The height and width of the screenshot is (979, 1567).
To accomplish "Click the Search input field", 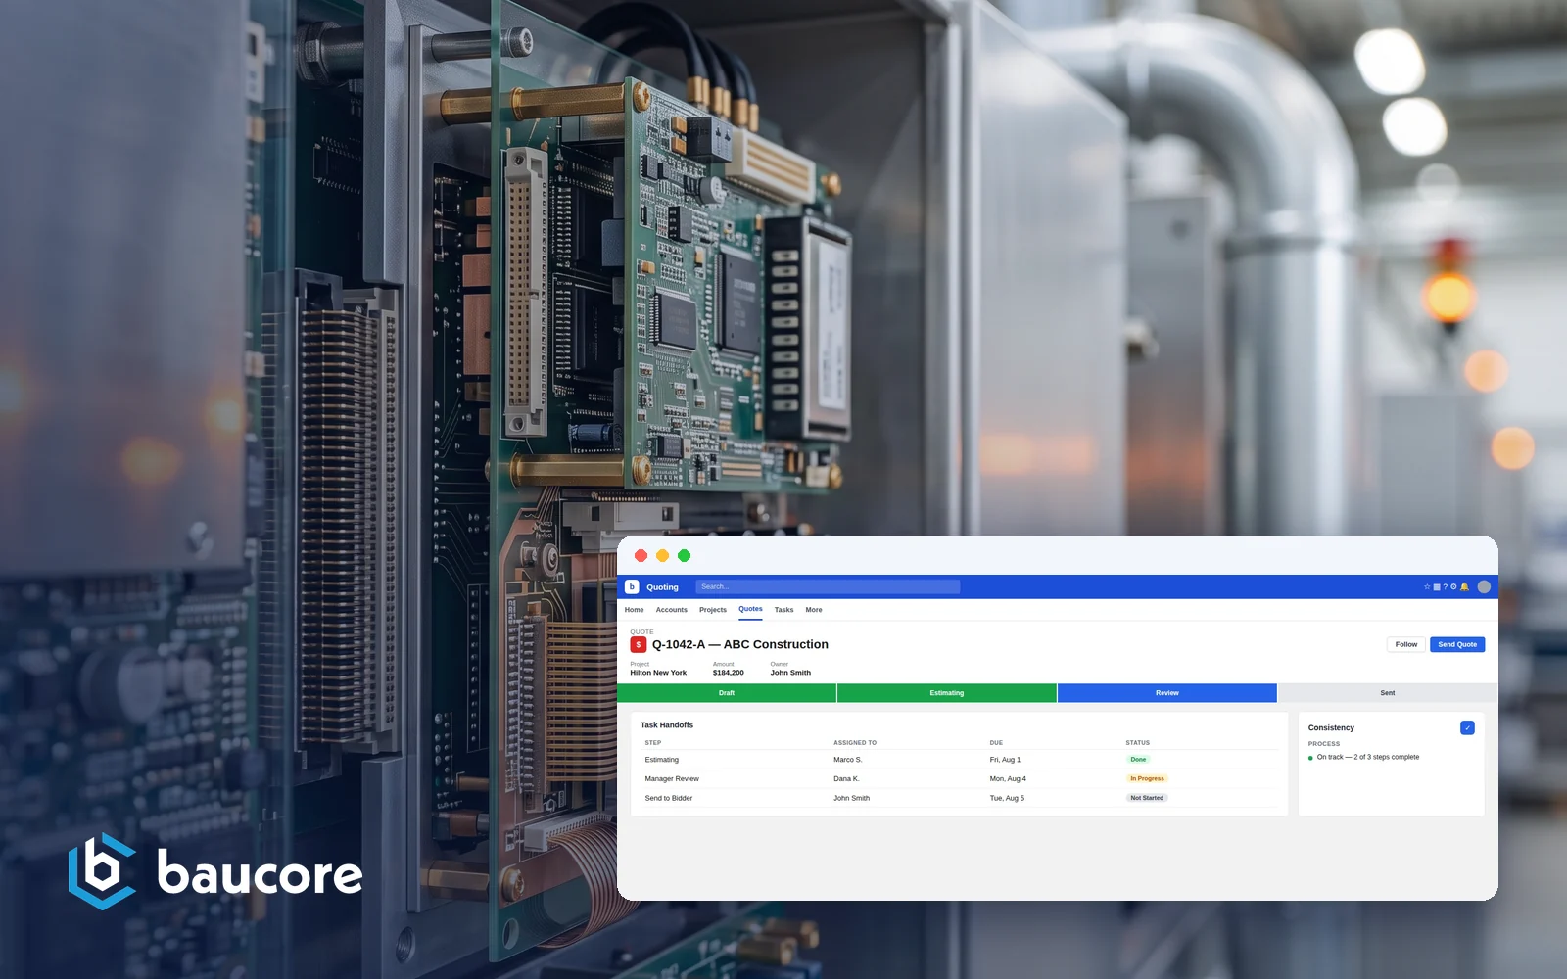I will coord(828,586).
